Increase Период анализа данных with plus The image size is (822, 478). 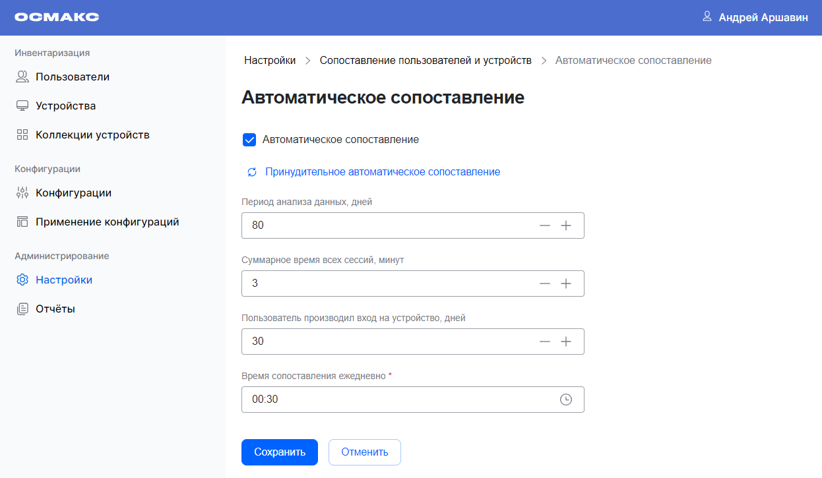pos(565,225)
